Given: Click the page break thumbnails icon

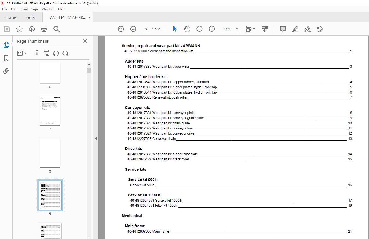Looking at the screenshot, I should coord(46,53).
